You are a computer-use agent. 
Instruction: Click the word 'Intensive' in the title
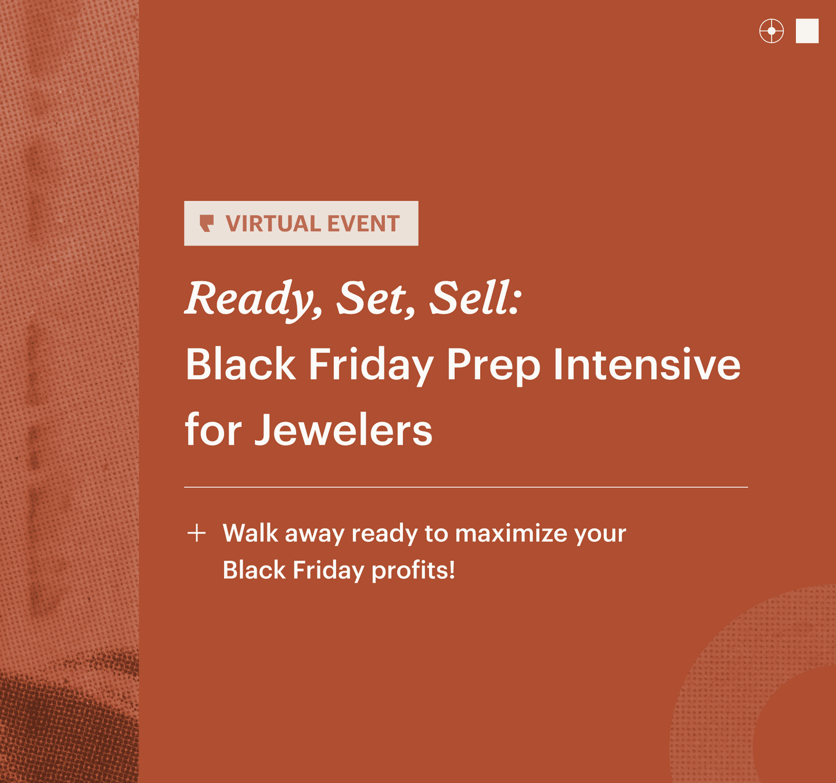pos(647,364)
